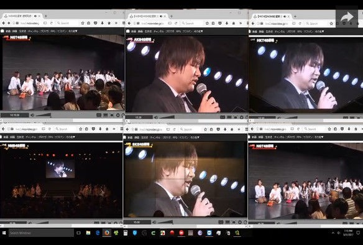Viewport: 363px width, 245px height.
Task: Adjust the upper NGT48 player volume slider
Action: click(43, 115)
